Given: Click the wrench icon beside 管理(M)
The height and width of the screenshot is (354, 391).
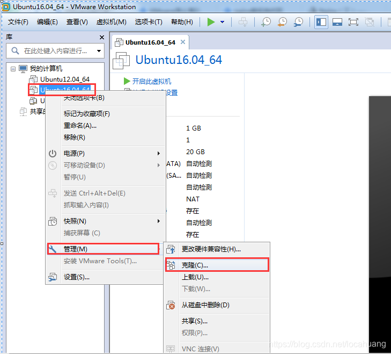Looking at the screenshot, I should click(x=53, y=249).
